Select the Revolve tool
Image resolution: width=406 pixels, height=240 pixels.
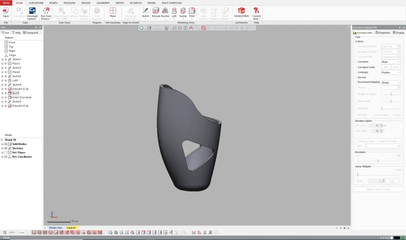click(x=165, y=12)
